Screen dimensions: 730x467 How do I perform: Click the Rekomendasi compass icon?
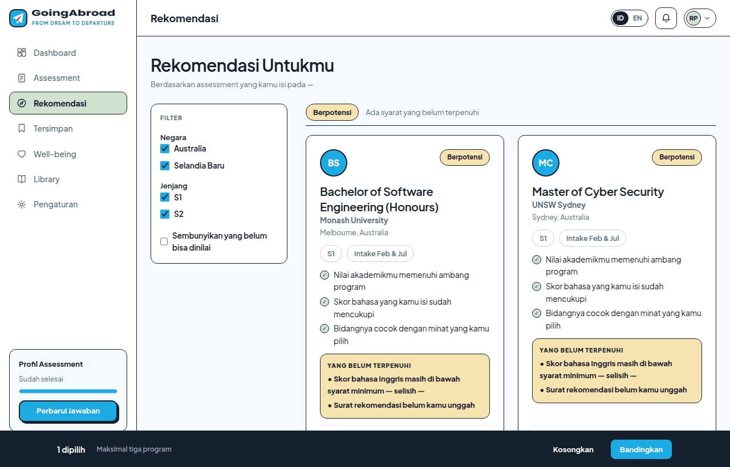point(22,104)
